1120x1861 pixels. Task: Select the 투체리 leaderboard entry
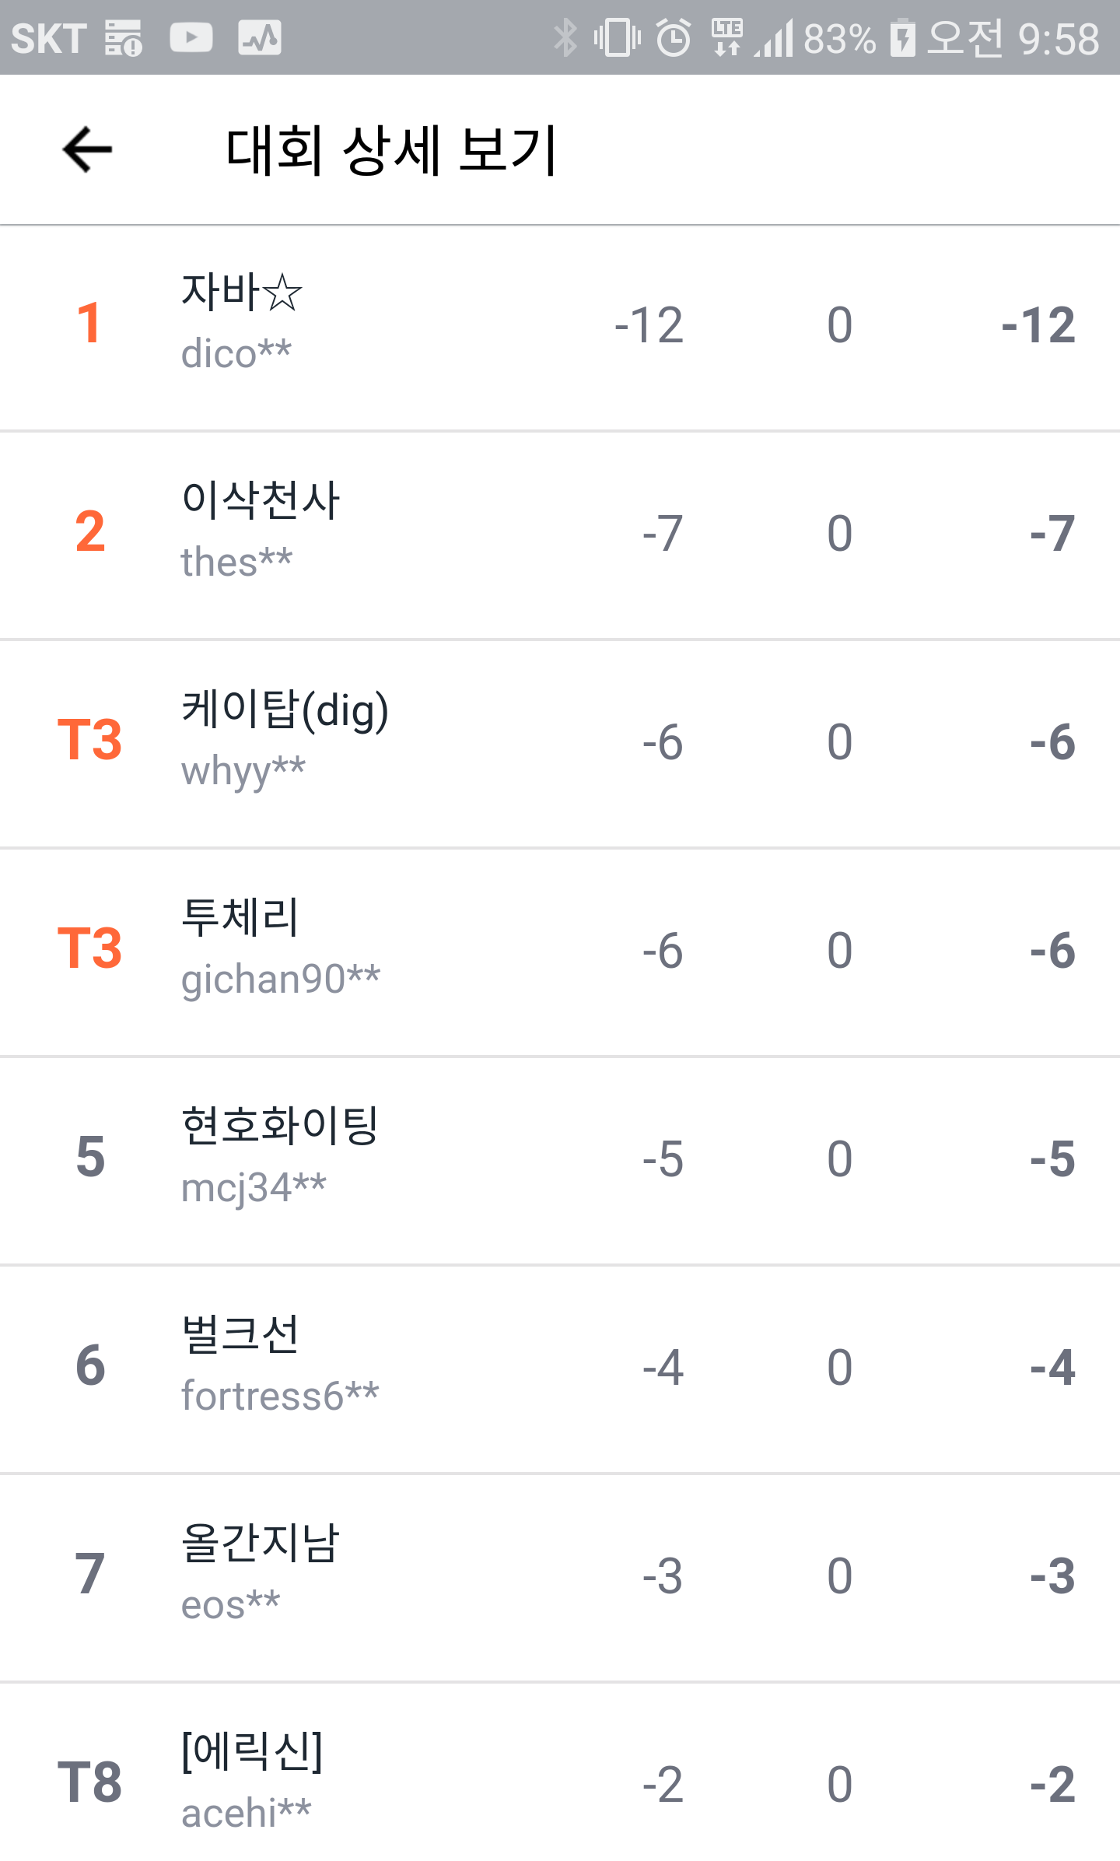560,951
